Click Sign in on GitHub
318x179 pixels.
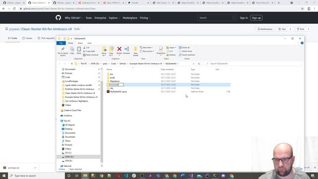click(x=243, y=18)
